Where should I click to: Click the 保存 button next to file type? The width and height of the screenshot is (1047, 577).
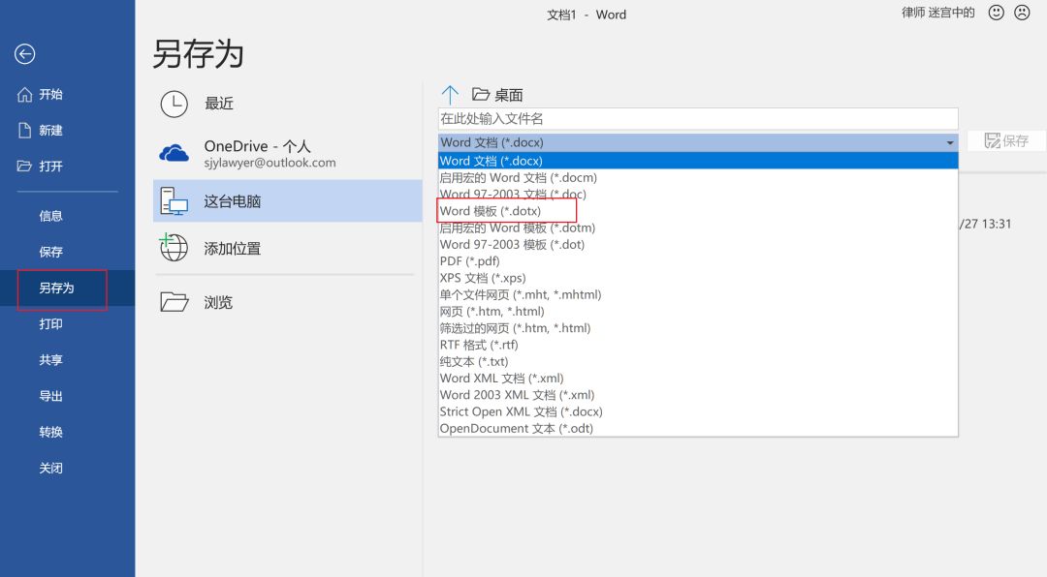tap(1006, 140)
